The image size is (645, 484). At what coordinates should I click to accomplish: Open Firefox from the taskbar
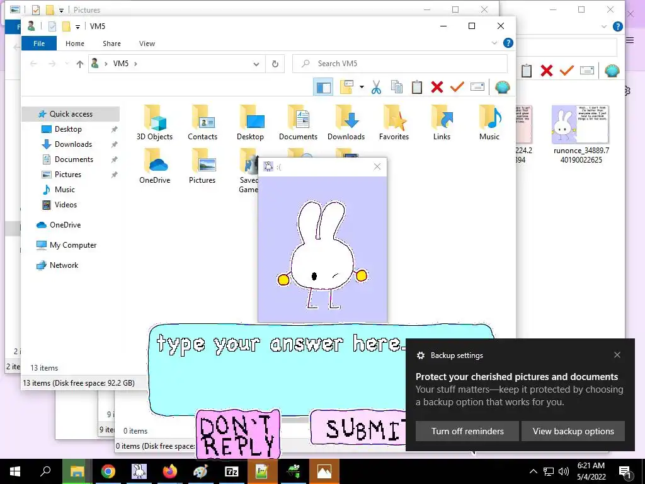point(170,471)
